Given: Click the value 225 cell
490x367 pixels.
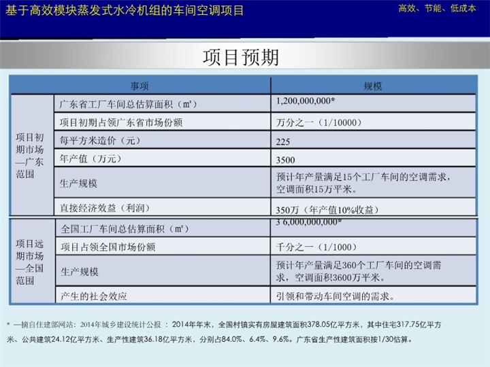Looking at the screenshot, I should tap(284, 142).
